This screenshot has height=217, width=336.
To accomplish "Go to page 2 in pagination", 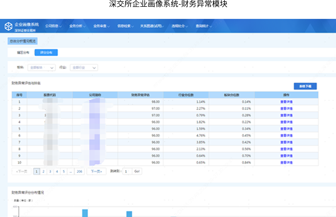I will pyautogui.click(x=44, y=172).
